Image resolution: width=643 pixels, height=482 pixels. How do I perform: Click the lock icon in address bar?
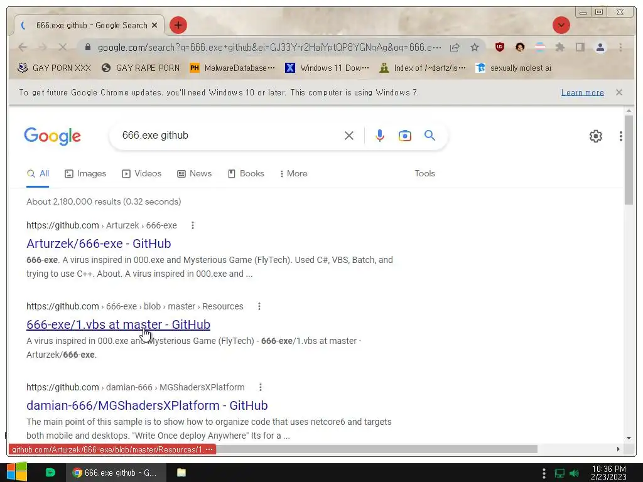click(x=87, y=48)
